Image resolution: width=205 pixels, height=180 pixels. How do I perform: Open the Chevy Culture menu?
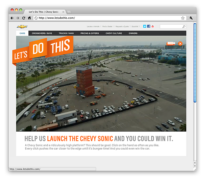[114, 33]
